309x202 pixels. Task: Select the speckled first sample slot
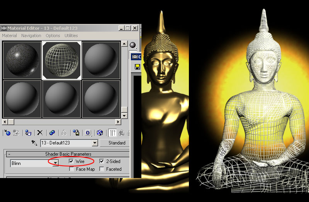[x=22, y=60]
